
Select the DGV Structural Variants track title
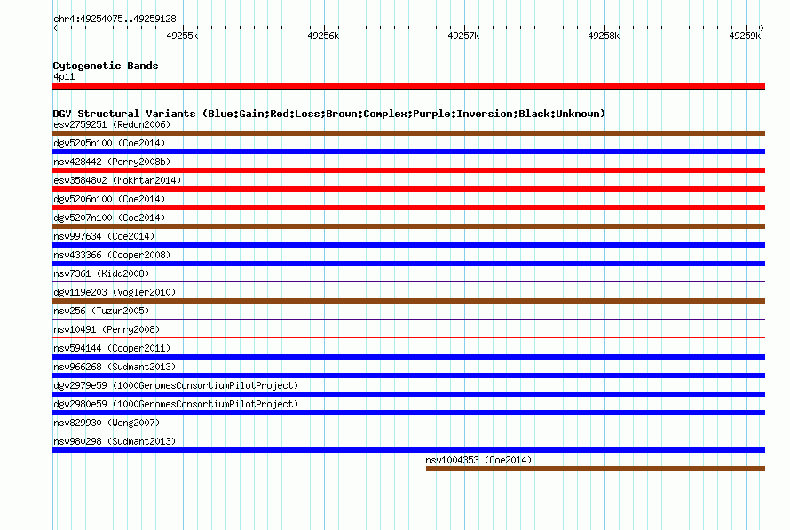click(x=329, y=114)
